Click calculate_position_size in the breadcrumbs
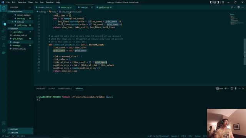Viewport: 246px width, 138px height. pyautogui.click(x=70, y=12)
